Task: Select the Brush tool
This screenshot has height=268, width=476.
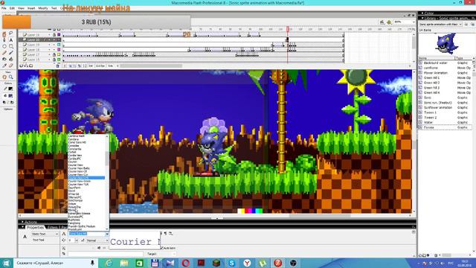Action: point(11,53)
